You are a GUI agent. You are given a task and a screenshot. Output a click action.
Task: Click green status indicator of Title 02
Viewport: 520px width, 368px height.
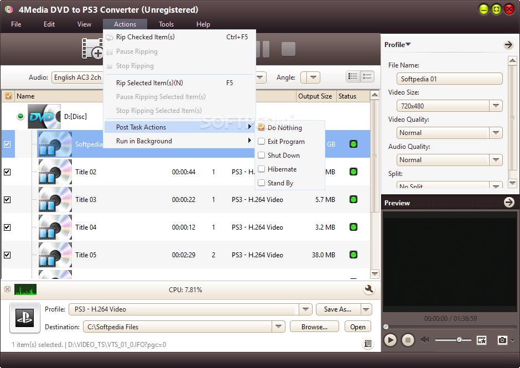click(x=353, y=172)
